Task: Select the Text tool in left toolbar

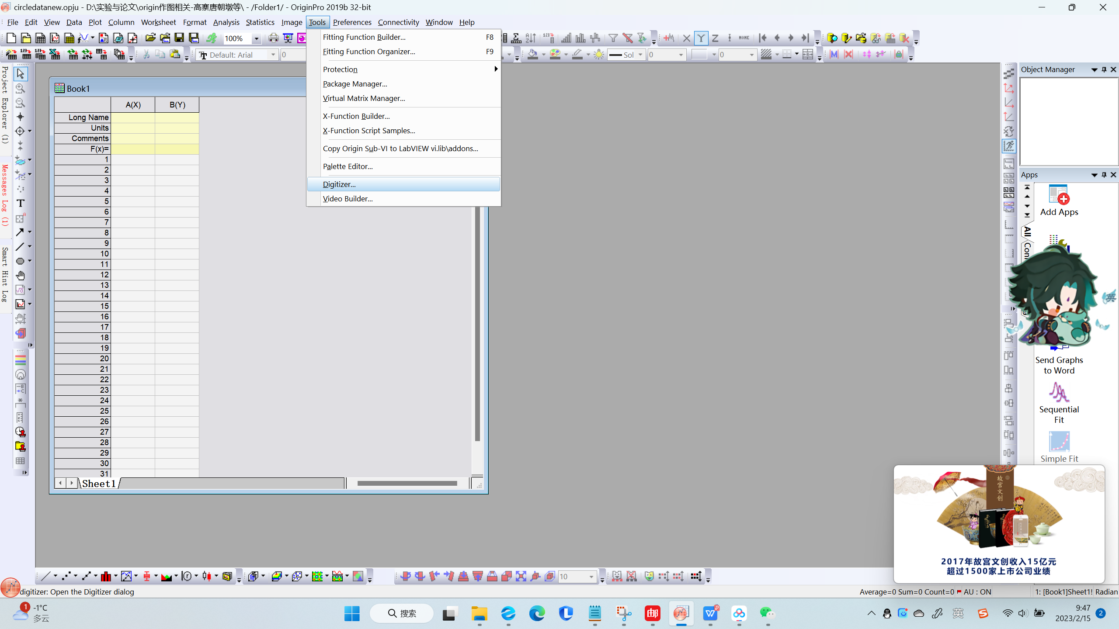Action: 20,204
